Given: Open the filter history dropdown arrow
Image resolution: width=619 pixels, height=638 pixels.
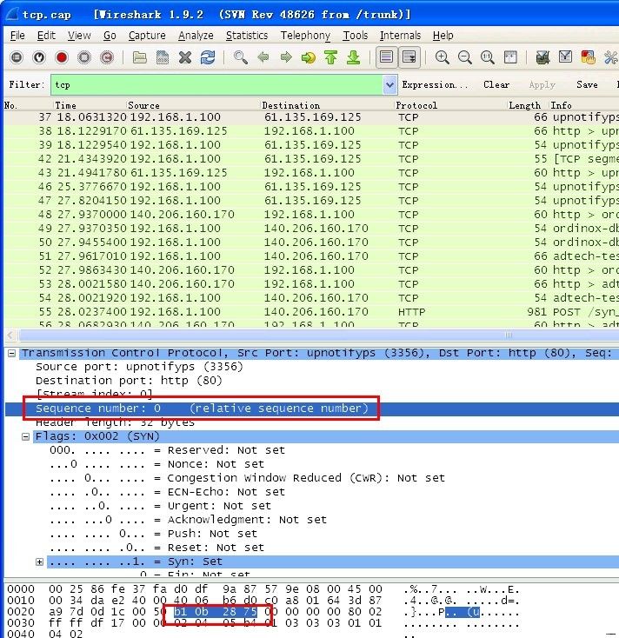Looking at the screenshot, I should (389, 85).
